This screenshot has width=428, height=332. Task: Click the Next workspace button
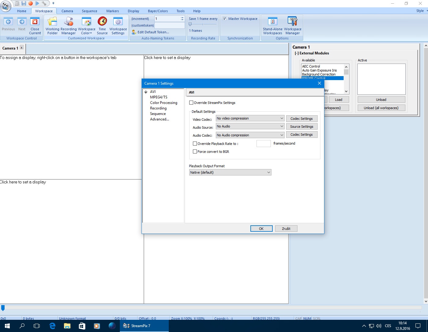[22, 24]
